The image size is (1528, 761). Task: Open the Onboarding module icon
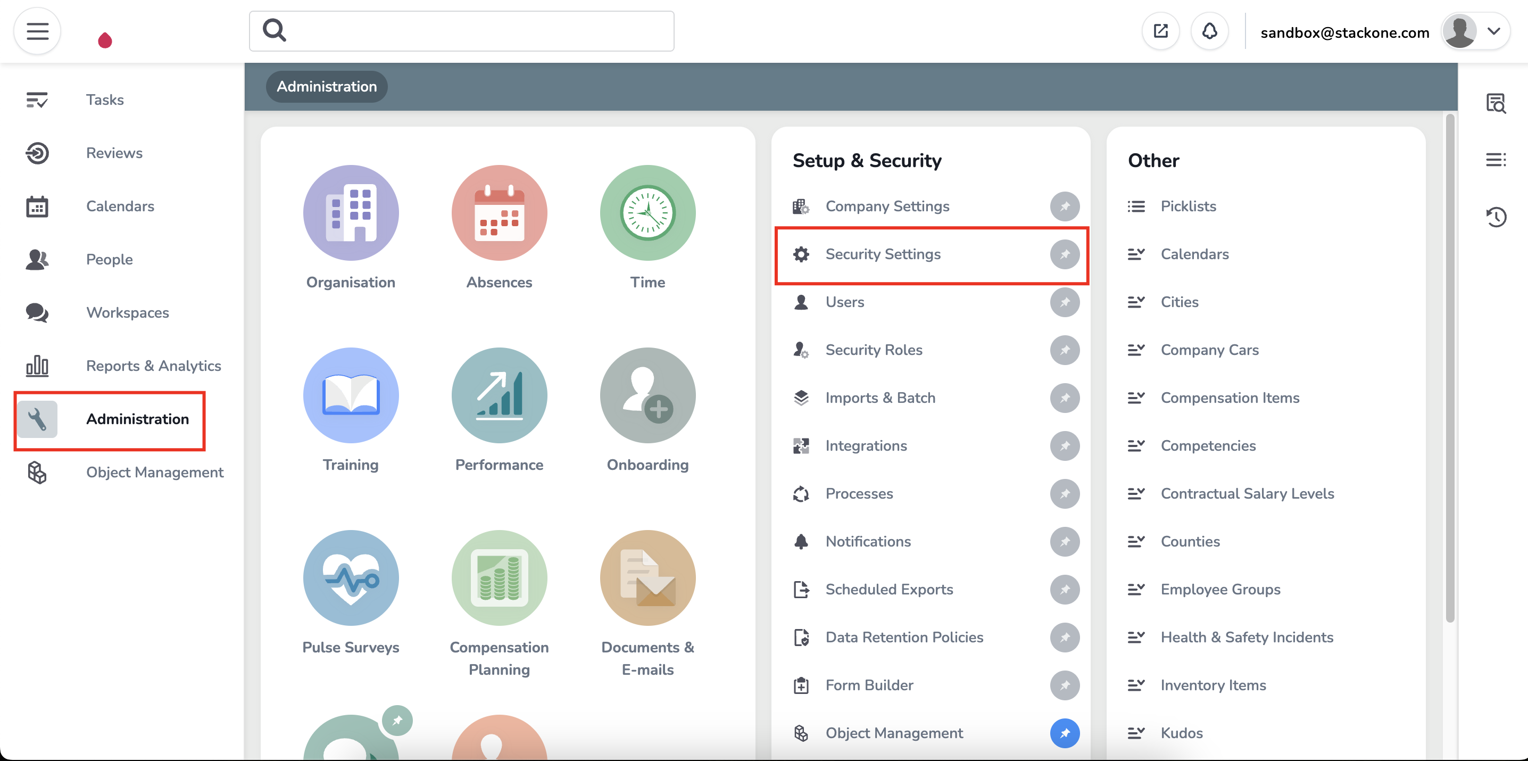tap(647, 395)
